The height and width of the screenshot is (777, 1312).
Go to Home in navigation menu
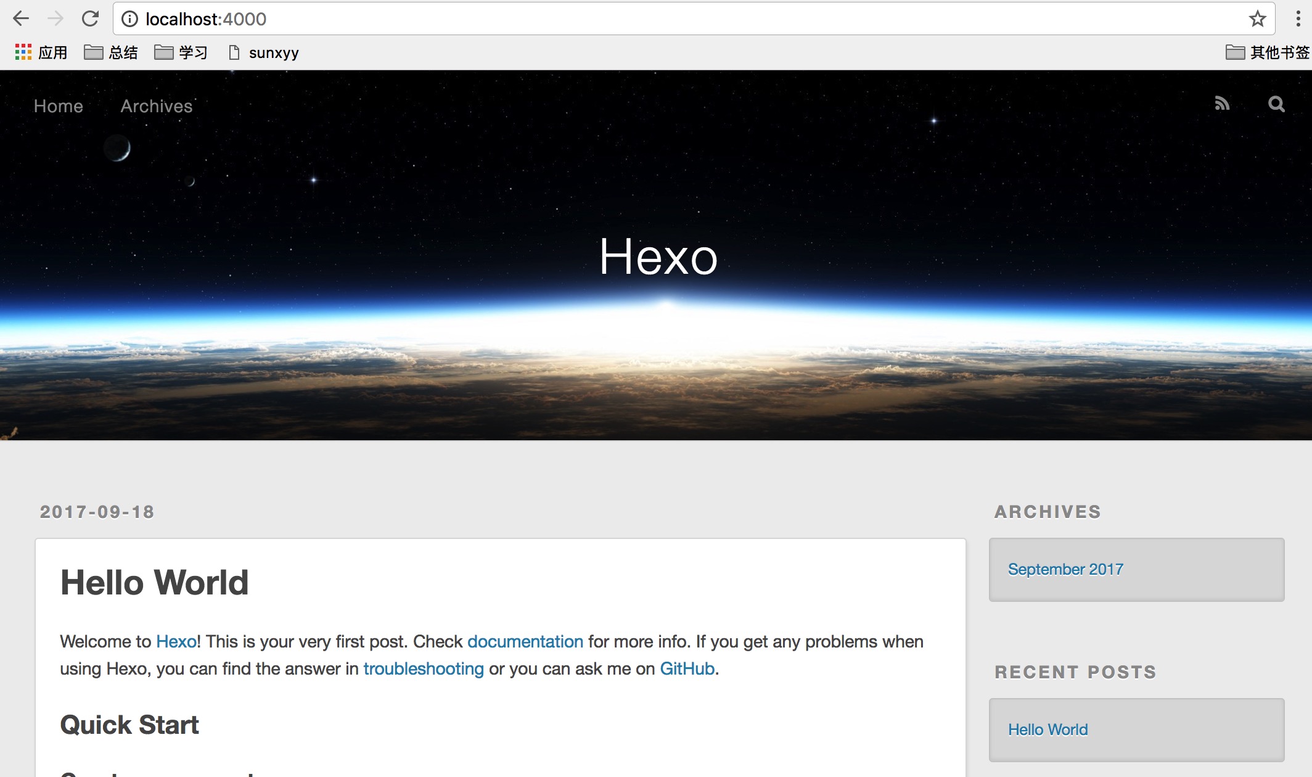58,106
